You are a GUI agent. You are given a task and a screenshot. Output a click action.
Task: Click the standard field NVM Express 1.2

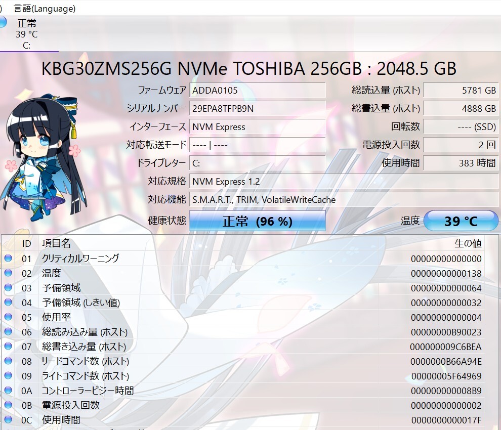[344, 182]
